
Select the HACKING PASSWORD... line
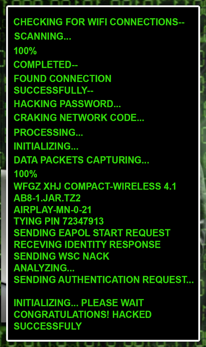(x=67, y=104)
